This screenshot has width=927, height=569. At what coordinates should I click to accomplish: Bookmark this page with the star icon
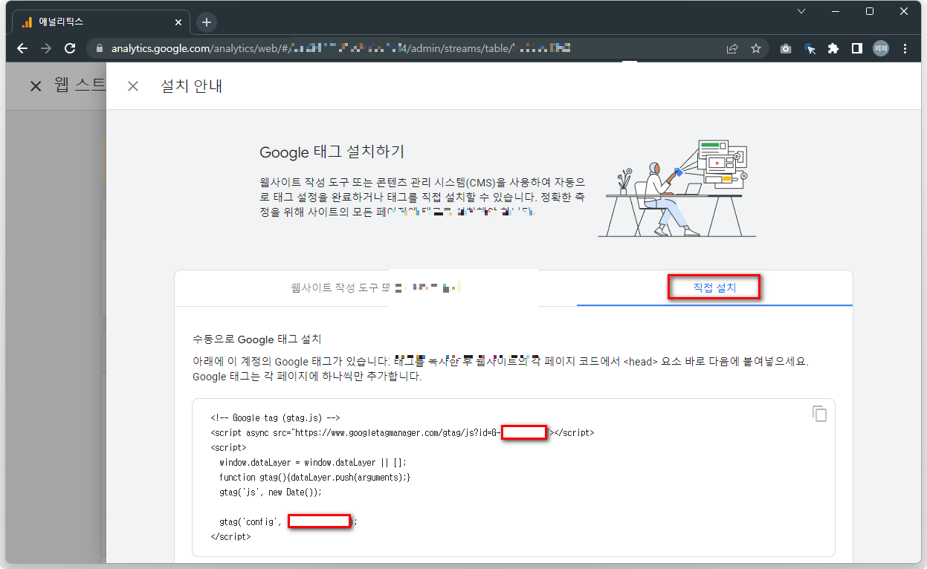coord(756,48)
